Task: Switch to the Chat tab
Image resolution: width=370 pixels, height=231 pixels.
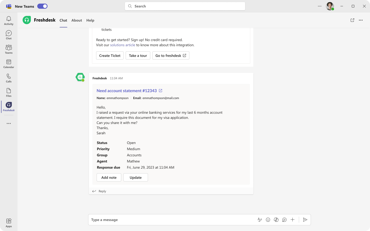Action: (x=63, y=20)
